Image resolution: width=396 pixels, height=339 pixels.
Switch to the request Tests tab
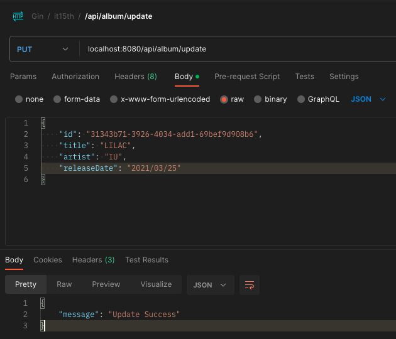click(x=304, y=77)
